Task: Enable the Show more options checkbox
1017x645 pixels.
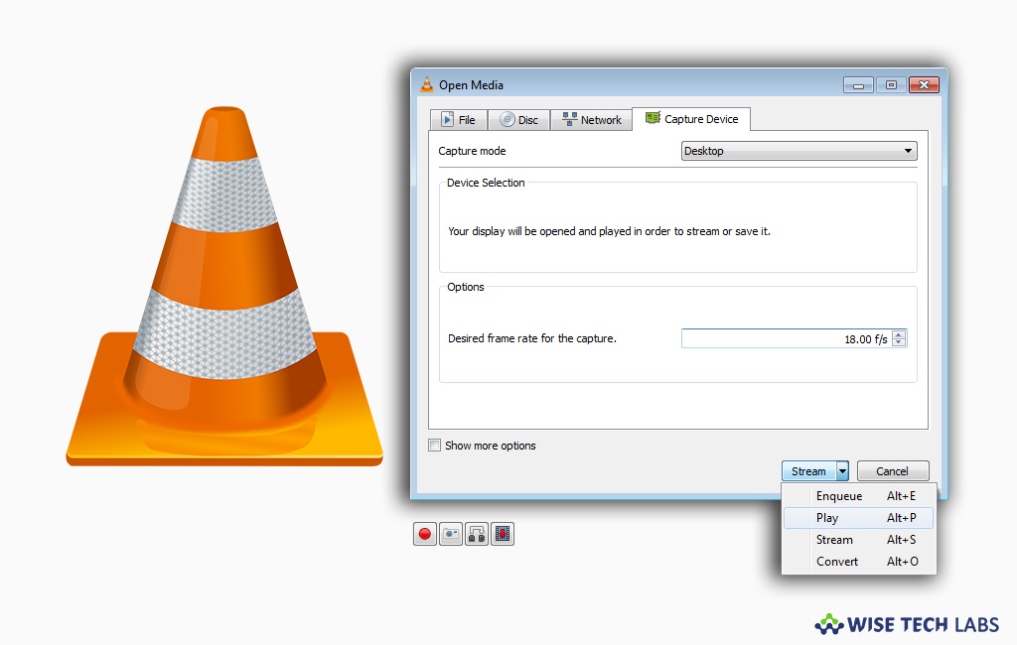Action: (435, 446)
